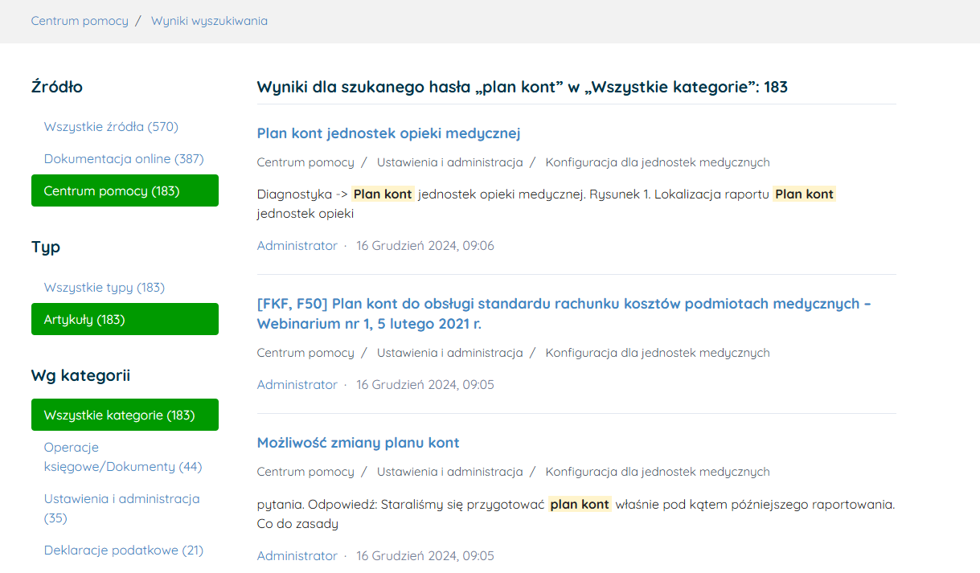Viewport: 980px width, 573px height.
Task: Filter by Dokumentacja online (387)
Action: pos(124,158)
